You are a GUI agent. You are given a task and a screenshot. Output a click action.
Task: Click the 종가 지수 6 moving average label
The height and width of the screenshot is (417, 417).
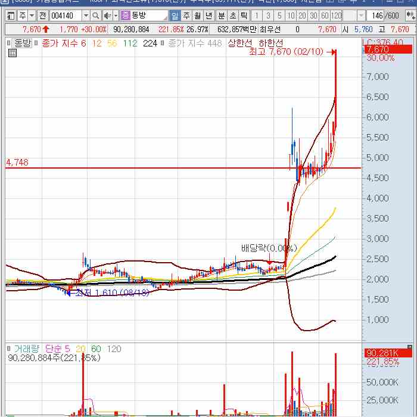[x=64, y=43]
